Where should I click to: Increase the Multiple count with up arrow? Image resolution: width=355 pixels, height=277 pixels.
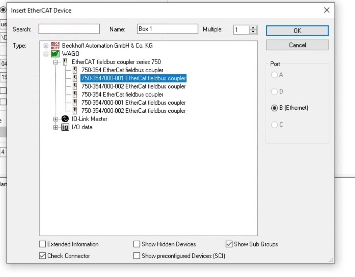pos(253,27)
